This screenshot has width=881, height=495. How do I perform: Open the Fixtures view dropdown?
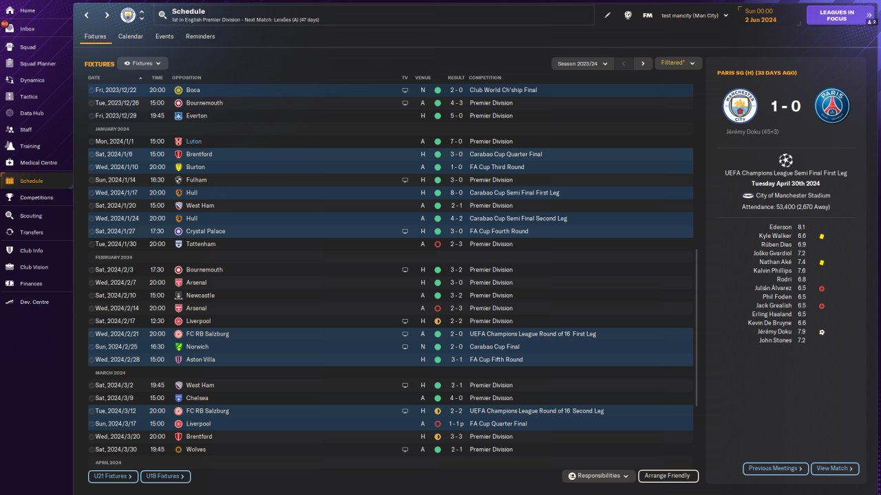[142, 63]
